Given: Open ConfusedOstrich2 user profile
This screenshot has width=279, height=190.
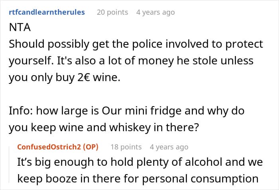Looking at the screenshot, I should point(49,147).
